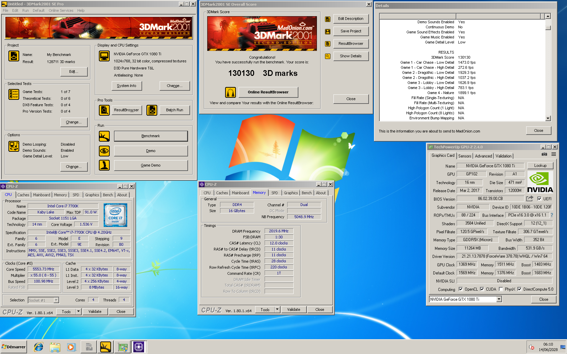Image resolution: width=567 pixels, height=354 pixels.
Task: Click the Details list first column header
Action: [x=418, y=16]
